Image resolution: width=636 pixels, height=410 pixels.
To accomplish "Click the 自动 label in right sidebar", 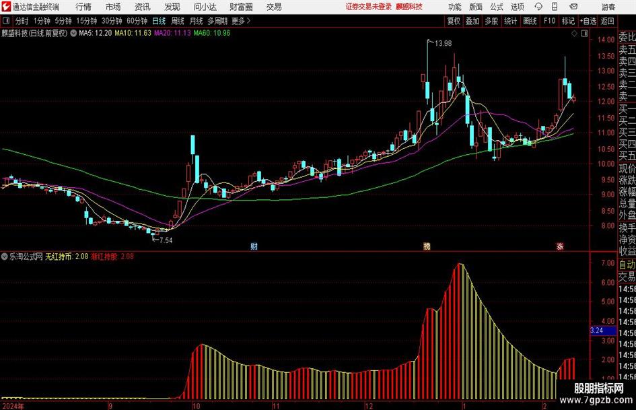I will pyautogui.click(x=627, y=265).
